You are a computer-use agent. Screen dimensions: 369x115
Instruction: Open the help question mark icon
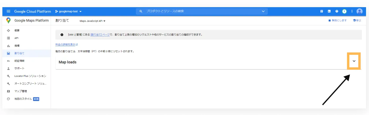pyautogui.click(x=337, y=11)
